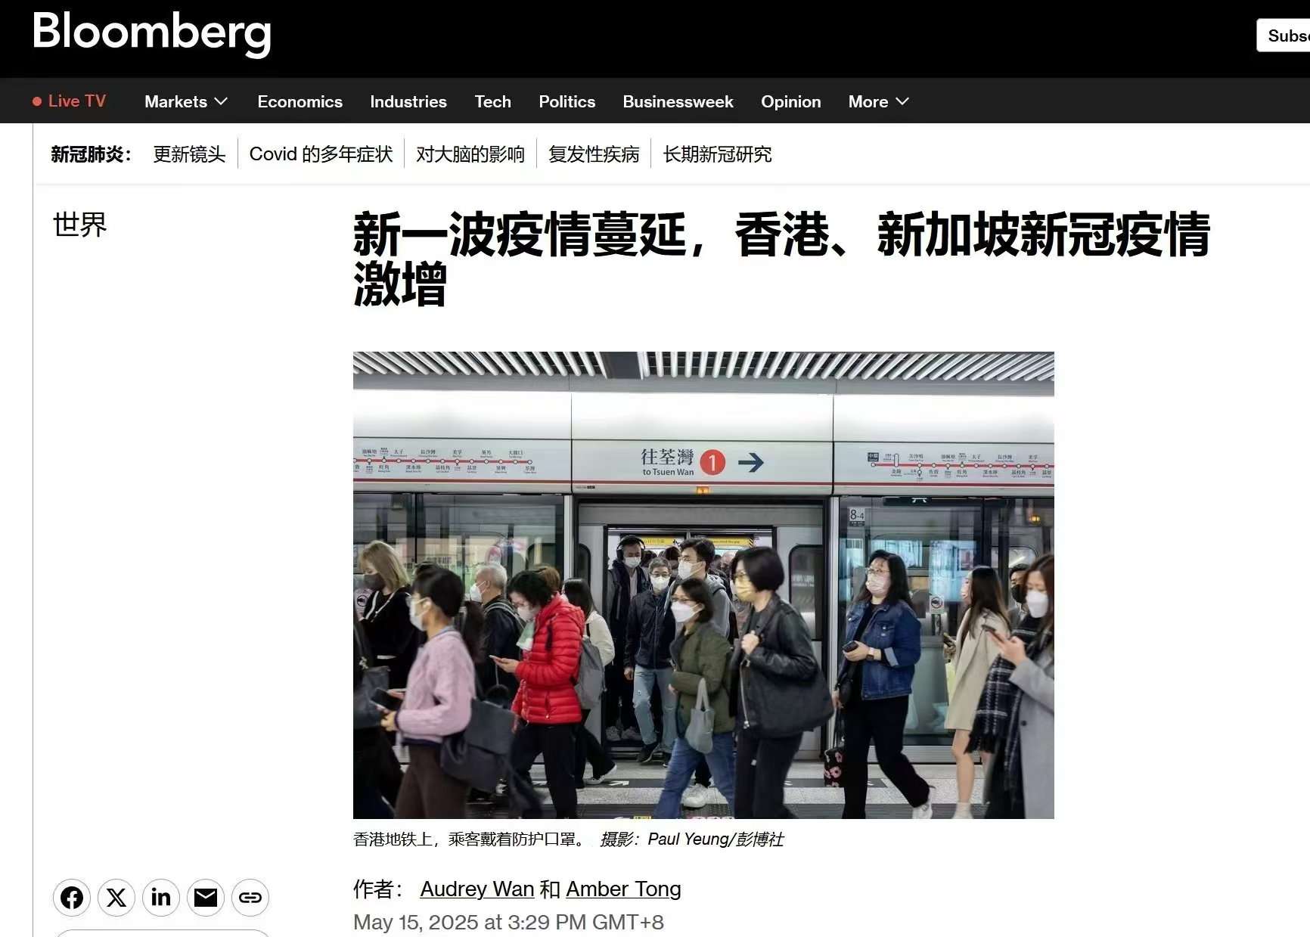Screen dimensions: 1310x937
Task: Share the article via email icon
Action: click(206, 898)
